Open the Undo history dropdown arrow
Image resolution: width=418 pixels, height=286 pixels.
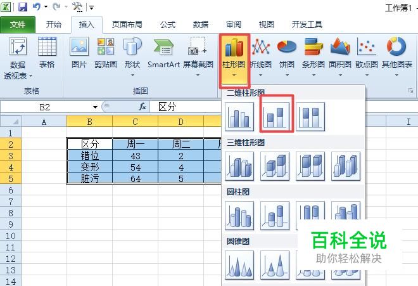(46, 7)
